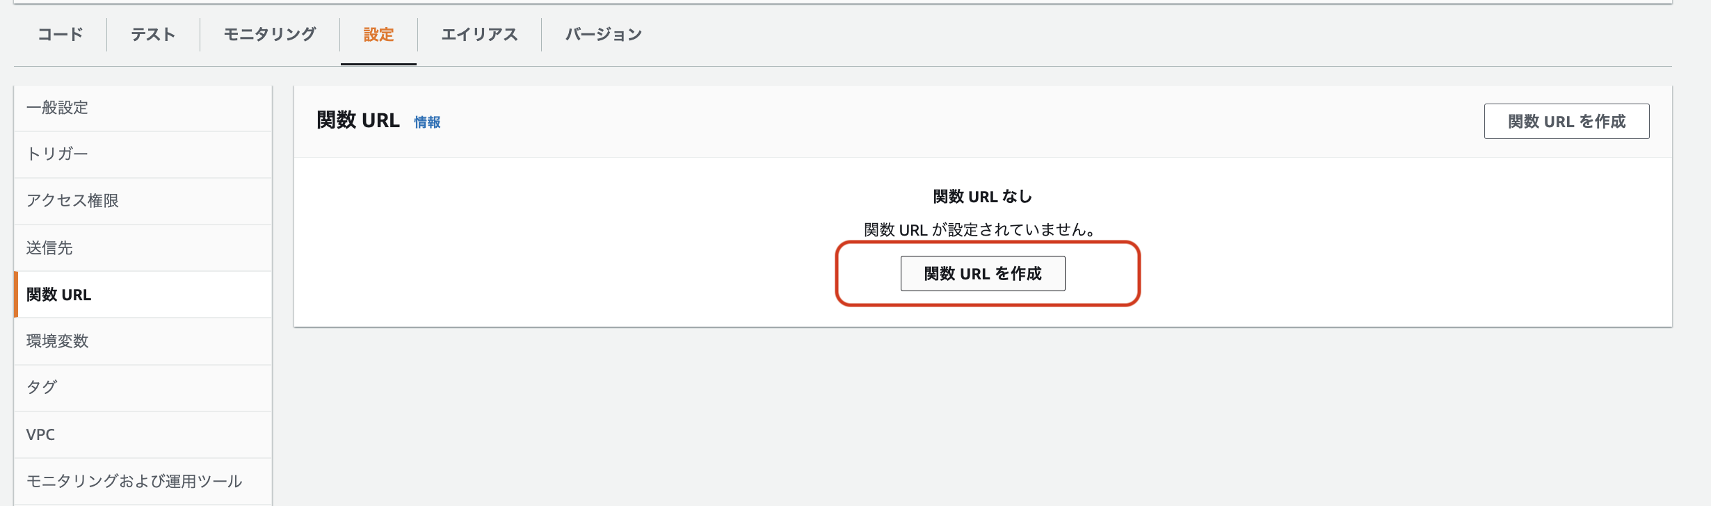
Task: Open the モニタリング tab
Action: [x=269, y=34]
